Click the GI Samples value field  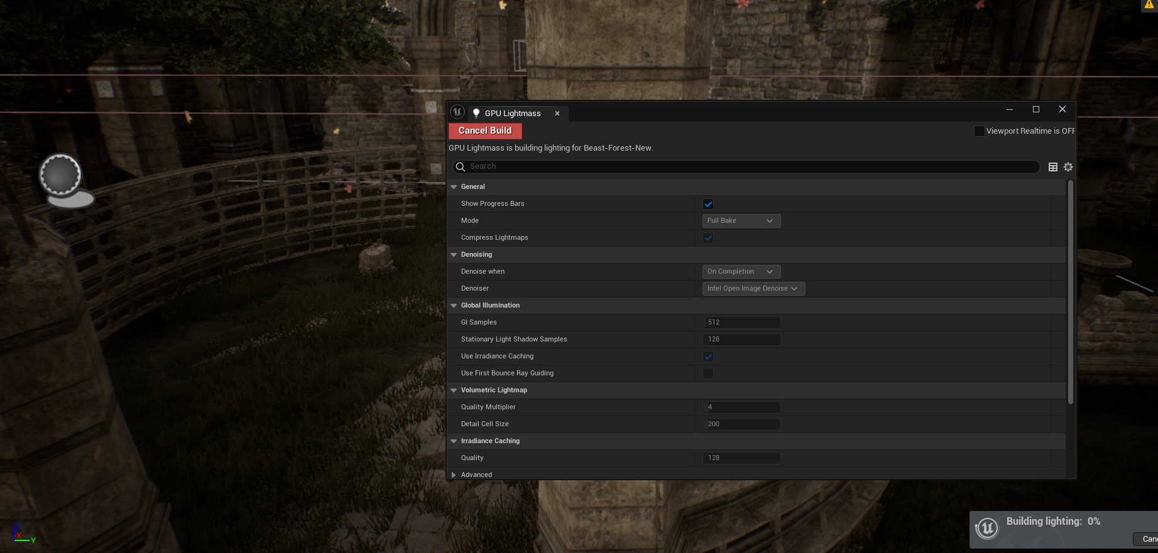point(741,323)
